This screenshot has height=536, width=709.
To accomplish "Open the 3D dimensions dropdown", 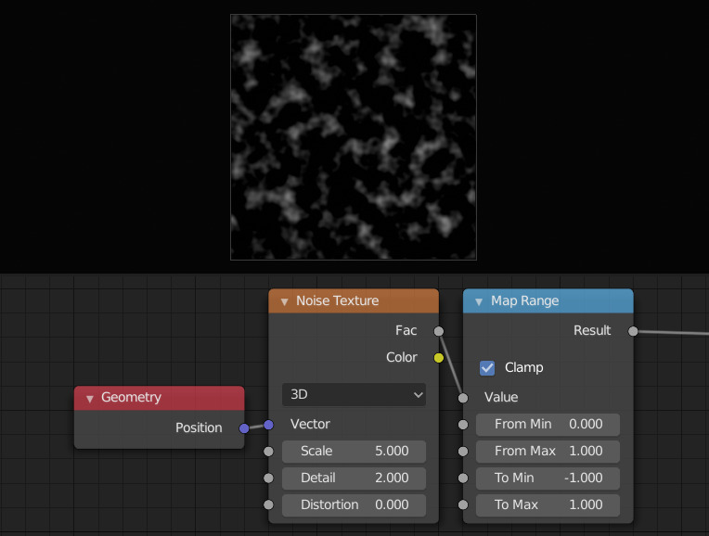I will [354, 394].
